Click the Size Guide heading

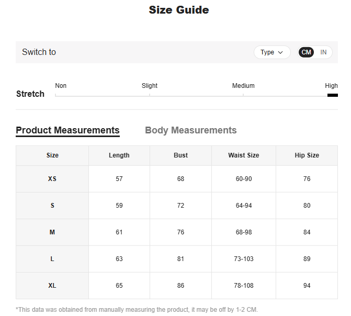coord(178,10)
